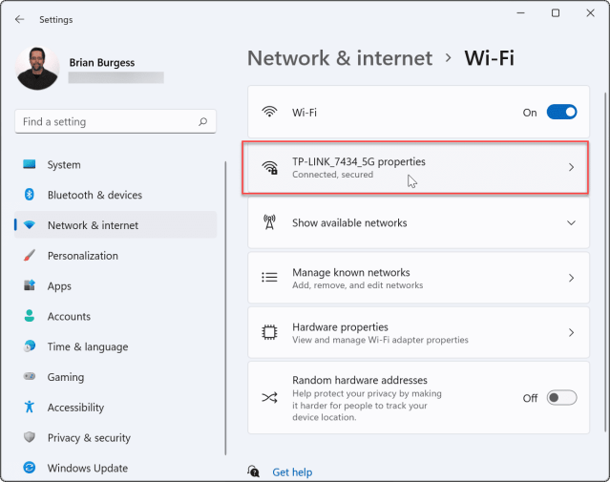The height and width of the screenshot is (482, 610).
Task: Open TP-LINK_7434_5G properties chevron
Action: 571,167
